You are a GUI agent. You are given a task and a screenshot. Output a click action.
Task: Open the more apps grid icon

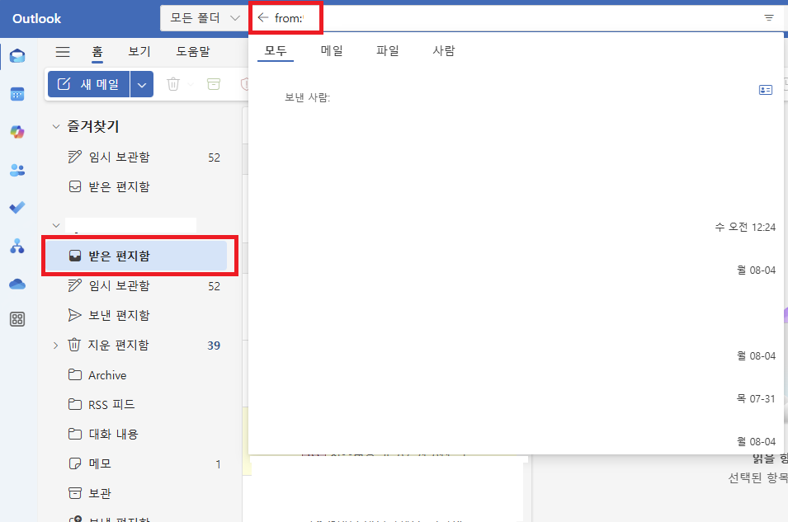17,320
